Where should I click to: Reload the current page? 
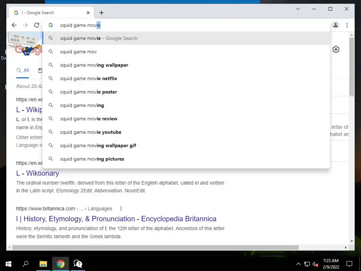[37, 25]
